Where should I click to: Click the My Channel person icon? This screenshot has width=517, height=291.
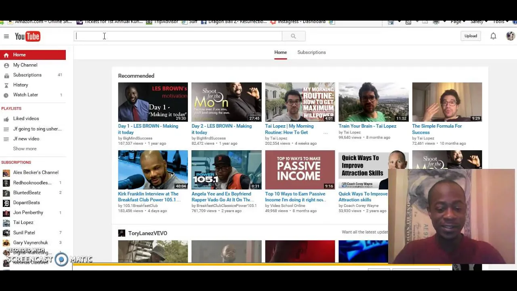coord(6,65)
